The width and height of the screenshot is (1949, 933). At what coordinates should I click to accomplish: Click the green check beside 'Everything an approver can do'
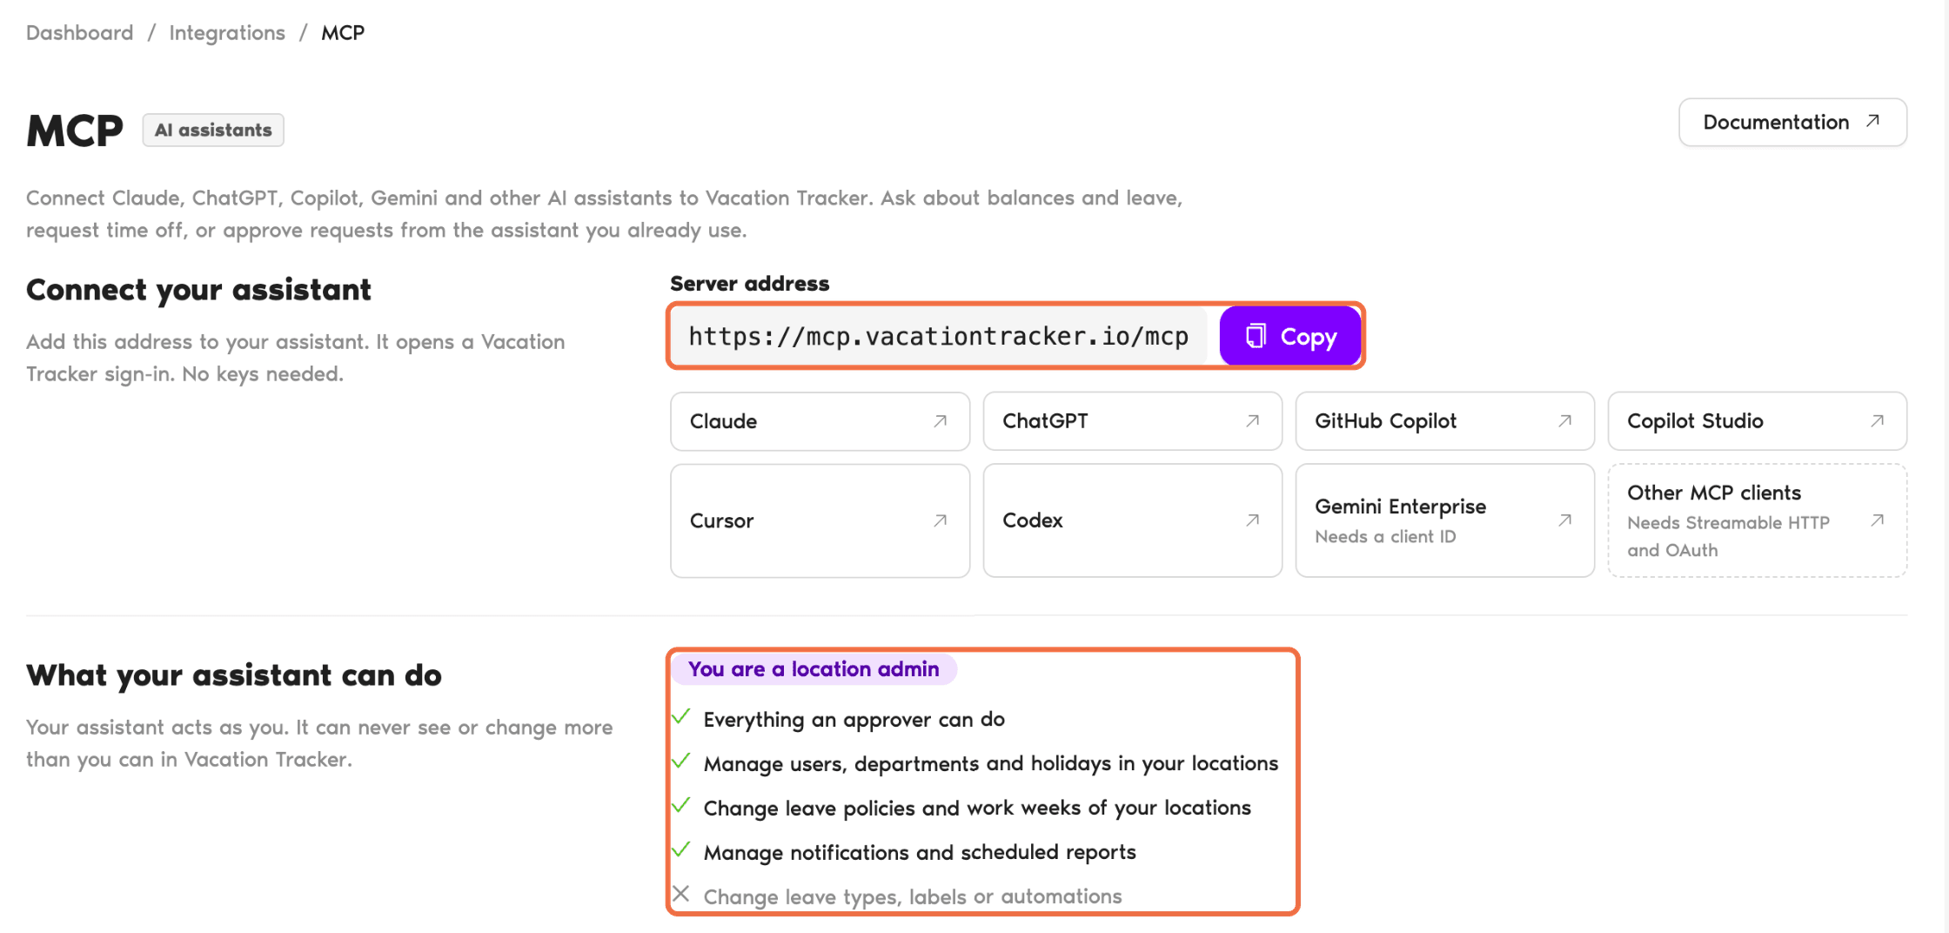pyautogui.click(x=681, y=717)
